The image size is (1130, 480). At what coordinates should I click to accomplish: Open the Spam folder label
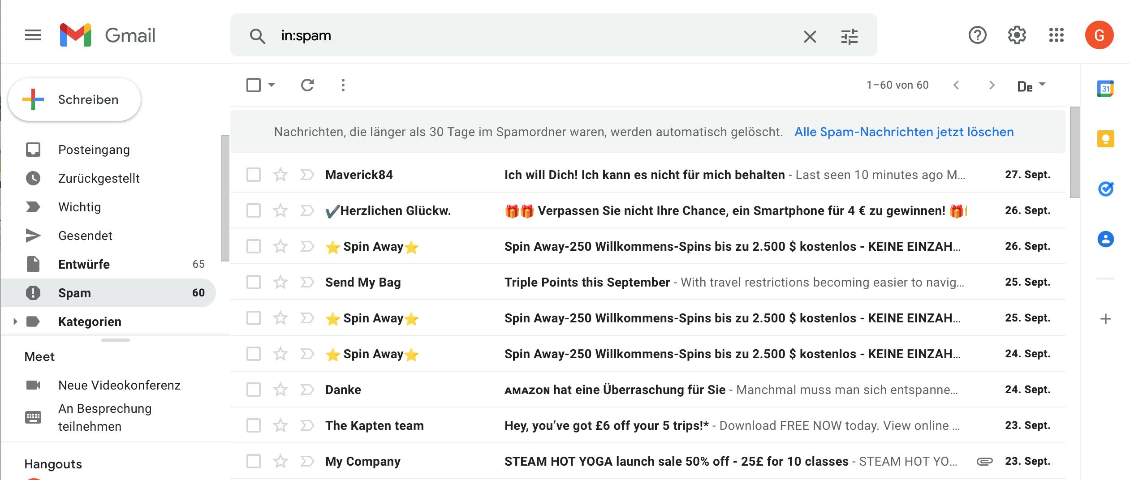click(x=74, y=292)
